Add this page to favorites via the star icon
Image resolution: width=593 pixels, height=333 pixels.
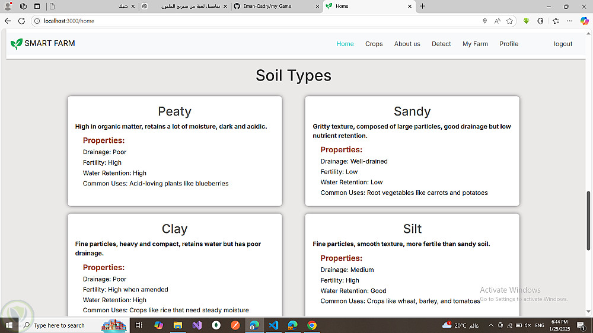pyautogui.click(x=509, y=21)
